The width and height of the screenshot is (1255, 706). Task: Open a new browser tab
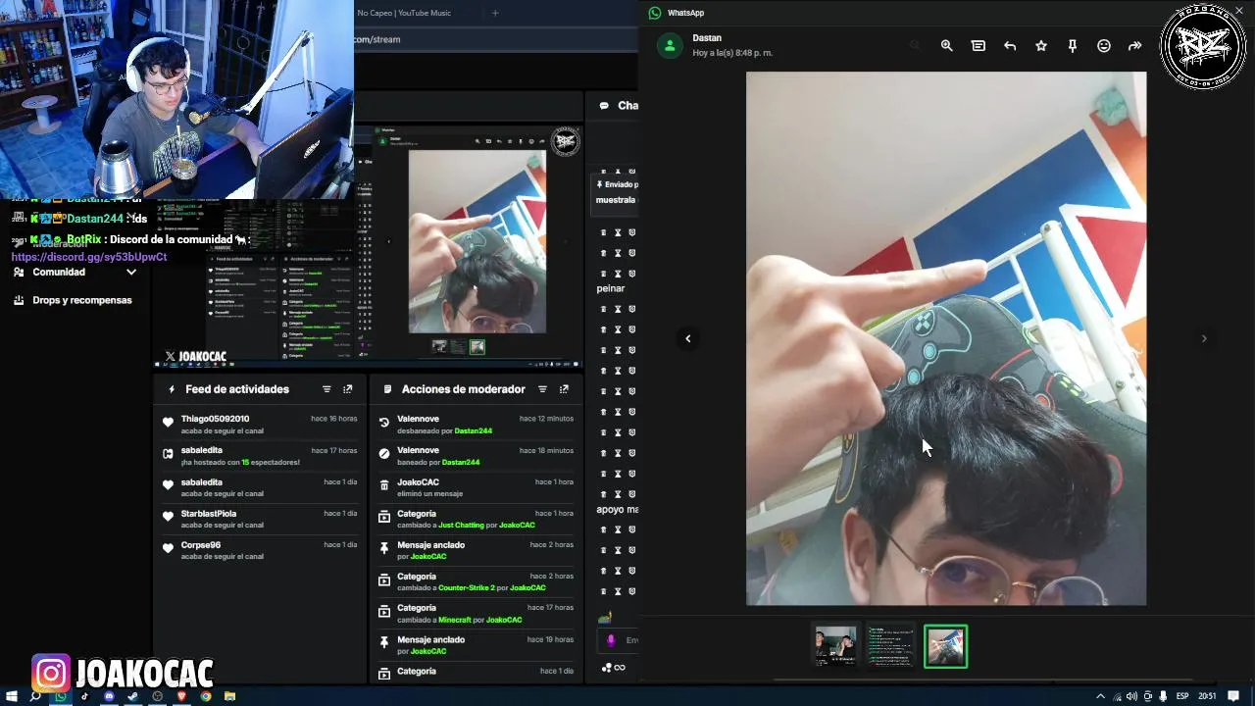(x=495, y=13)
